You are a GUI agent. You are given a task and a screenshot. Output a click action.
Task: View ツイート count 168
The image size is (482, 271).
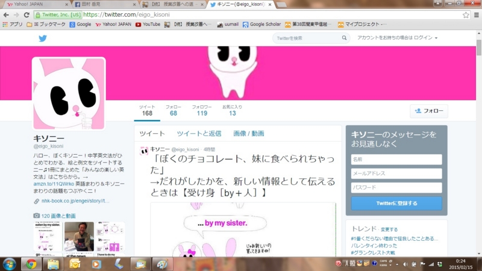[x=147, y=110]
